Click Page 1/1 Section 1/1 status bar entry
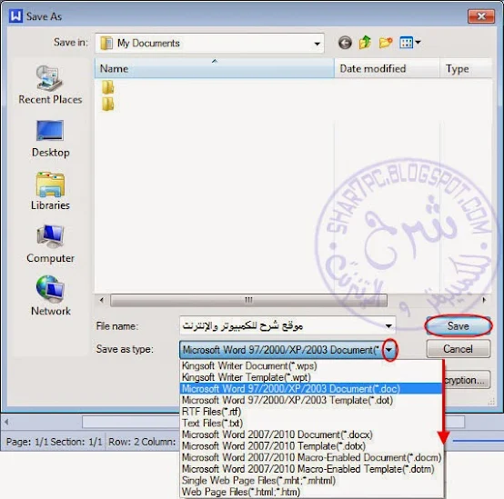 (54, 442)
